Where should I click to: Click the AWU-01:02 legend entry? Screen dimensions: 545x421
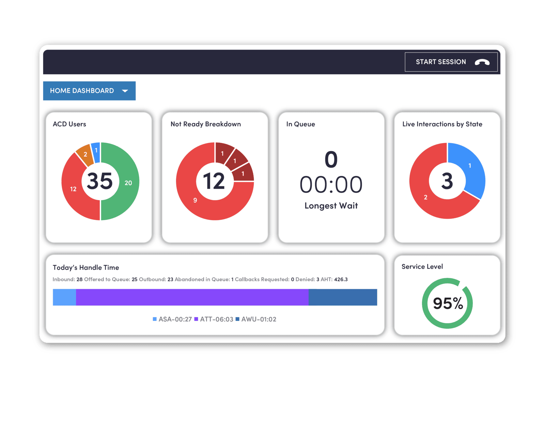(x=256, y=319)
